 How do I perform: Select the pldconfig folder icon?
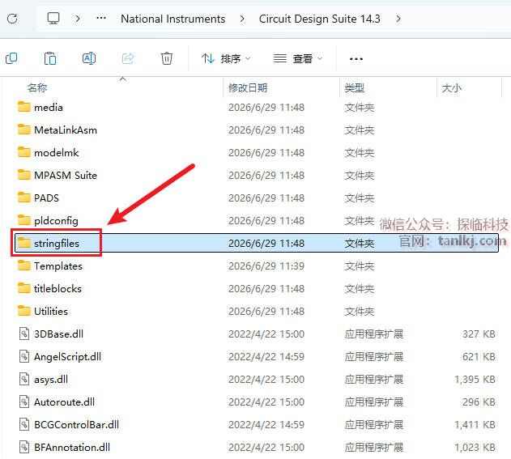tap(23, 220)
